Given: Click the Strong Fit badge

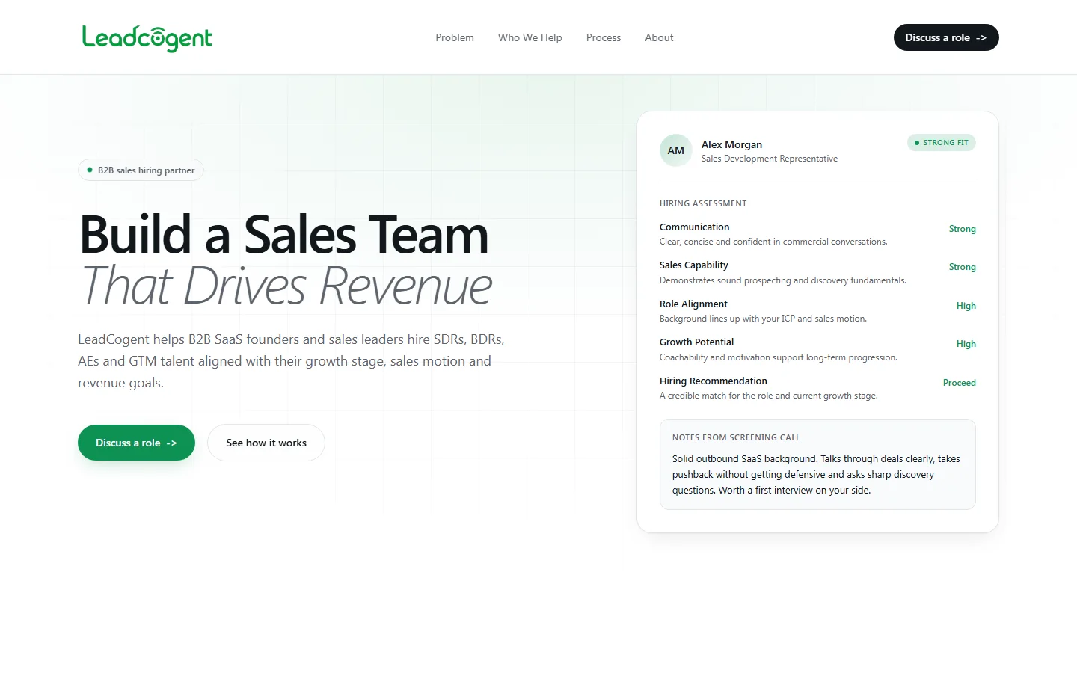Looking at the screenshot, I should coord(942,142).
